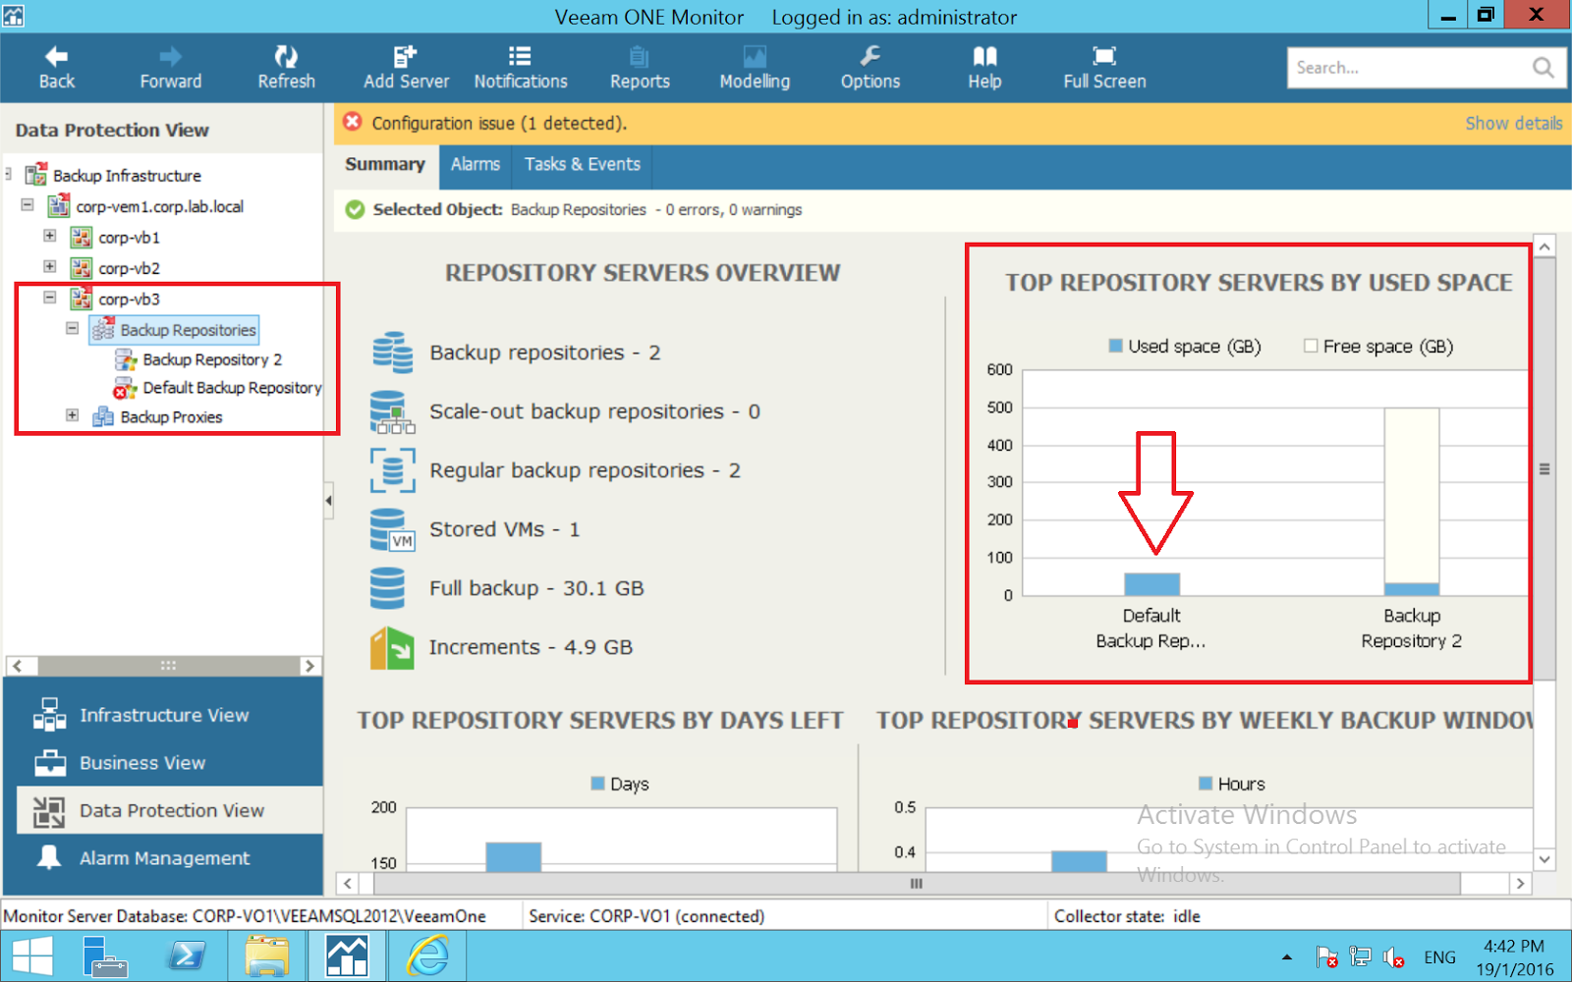The width and height of the screenshot is (1572, 982).
Task: Select the corp-vb3 server node
Action: [129, 300]
